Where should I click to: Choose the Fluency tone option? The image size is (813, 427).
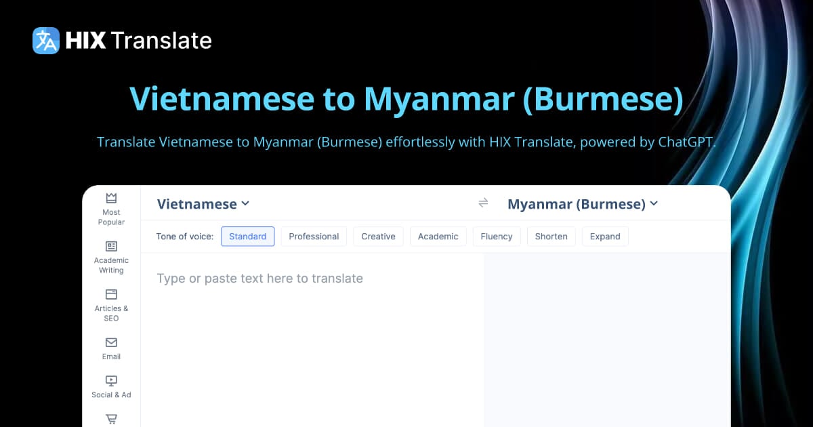pyautogui.click(x=497, y=236)
